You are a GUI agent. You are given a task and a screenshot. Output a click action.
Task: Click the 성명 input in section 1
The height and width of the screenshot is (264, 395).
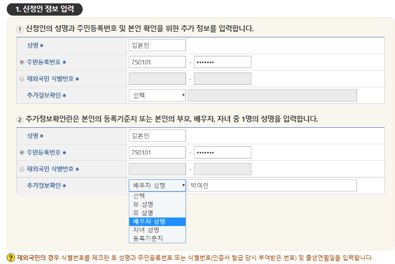[157, 45]
